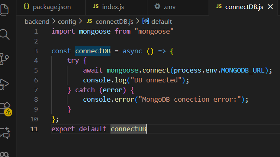Click line number 3 in gutter
The height and width of the screenshot is (157, 280).
pyautogui.click(x=36, y=51)
